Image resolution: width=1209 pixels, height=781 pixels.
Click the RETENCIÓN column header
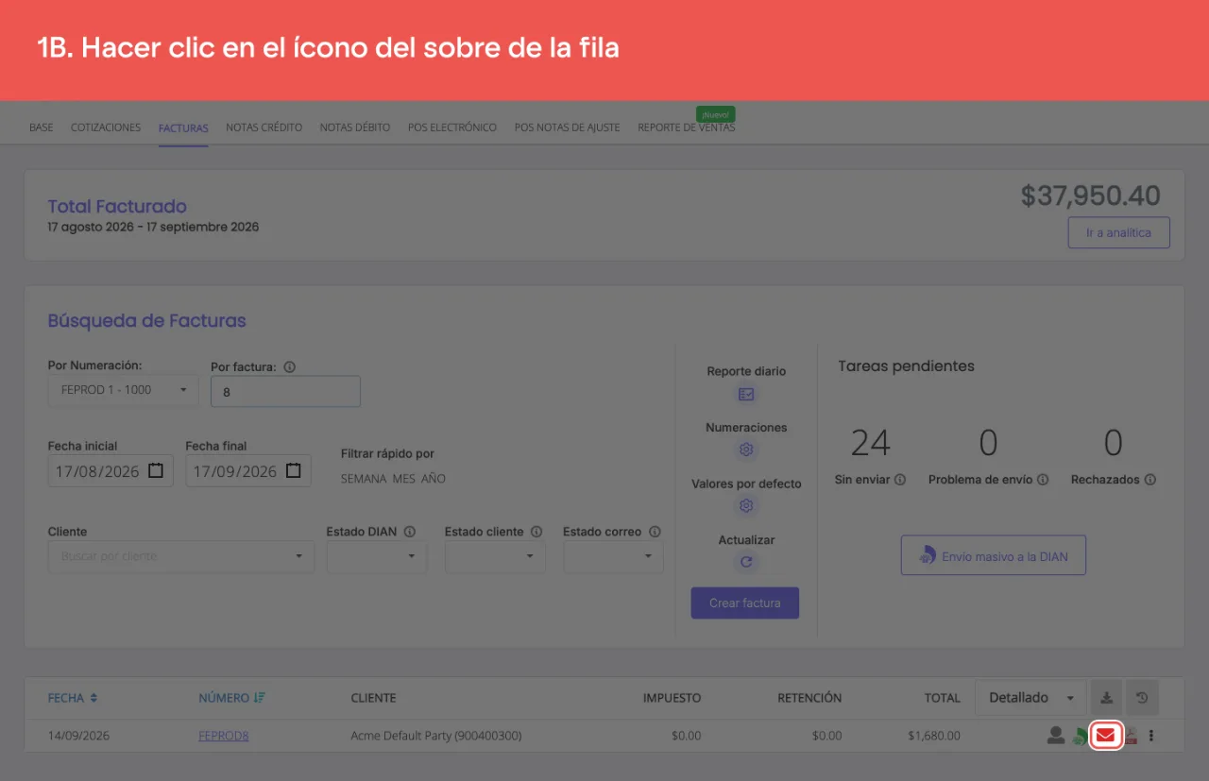point(809,698)
